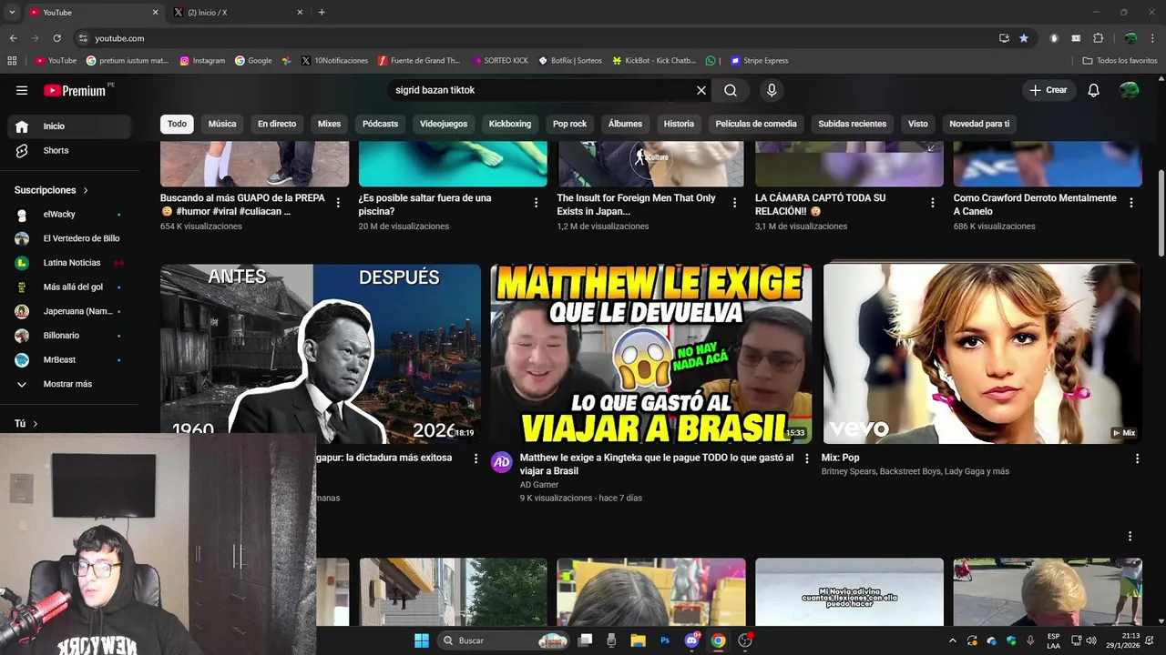The image size is (1166, 655).
Task: Click the Crear button
Action: coord(1048,90)
